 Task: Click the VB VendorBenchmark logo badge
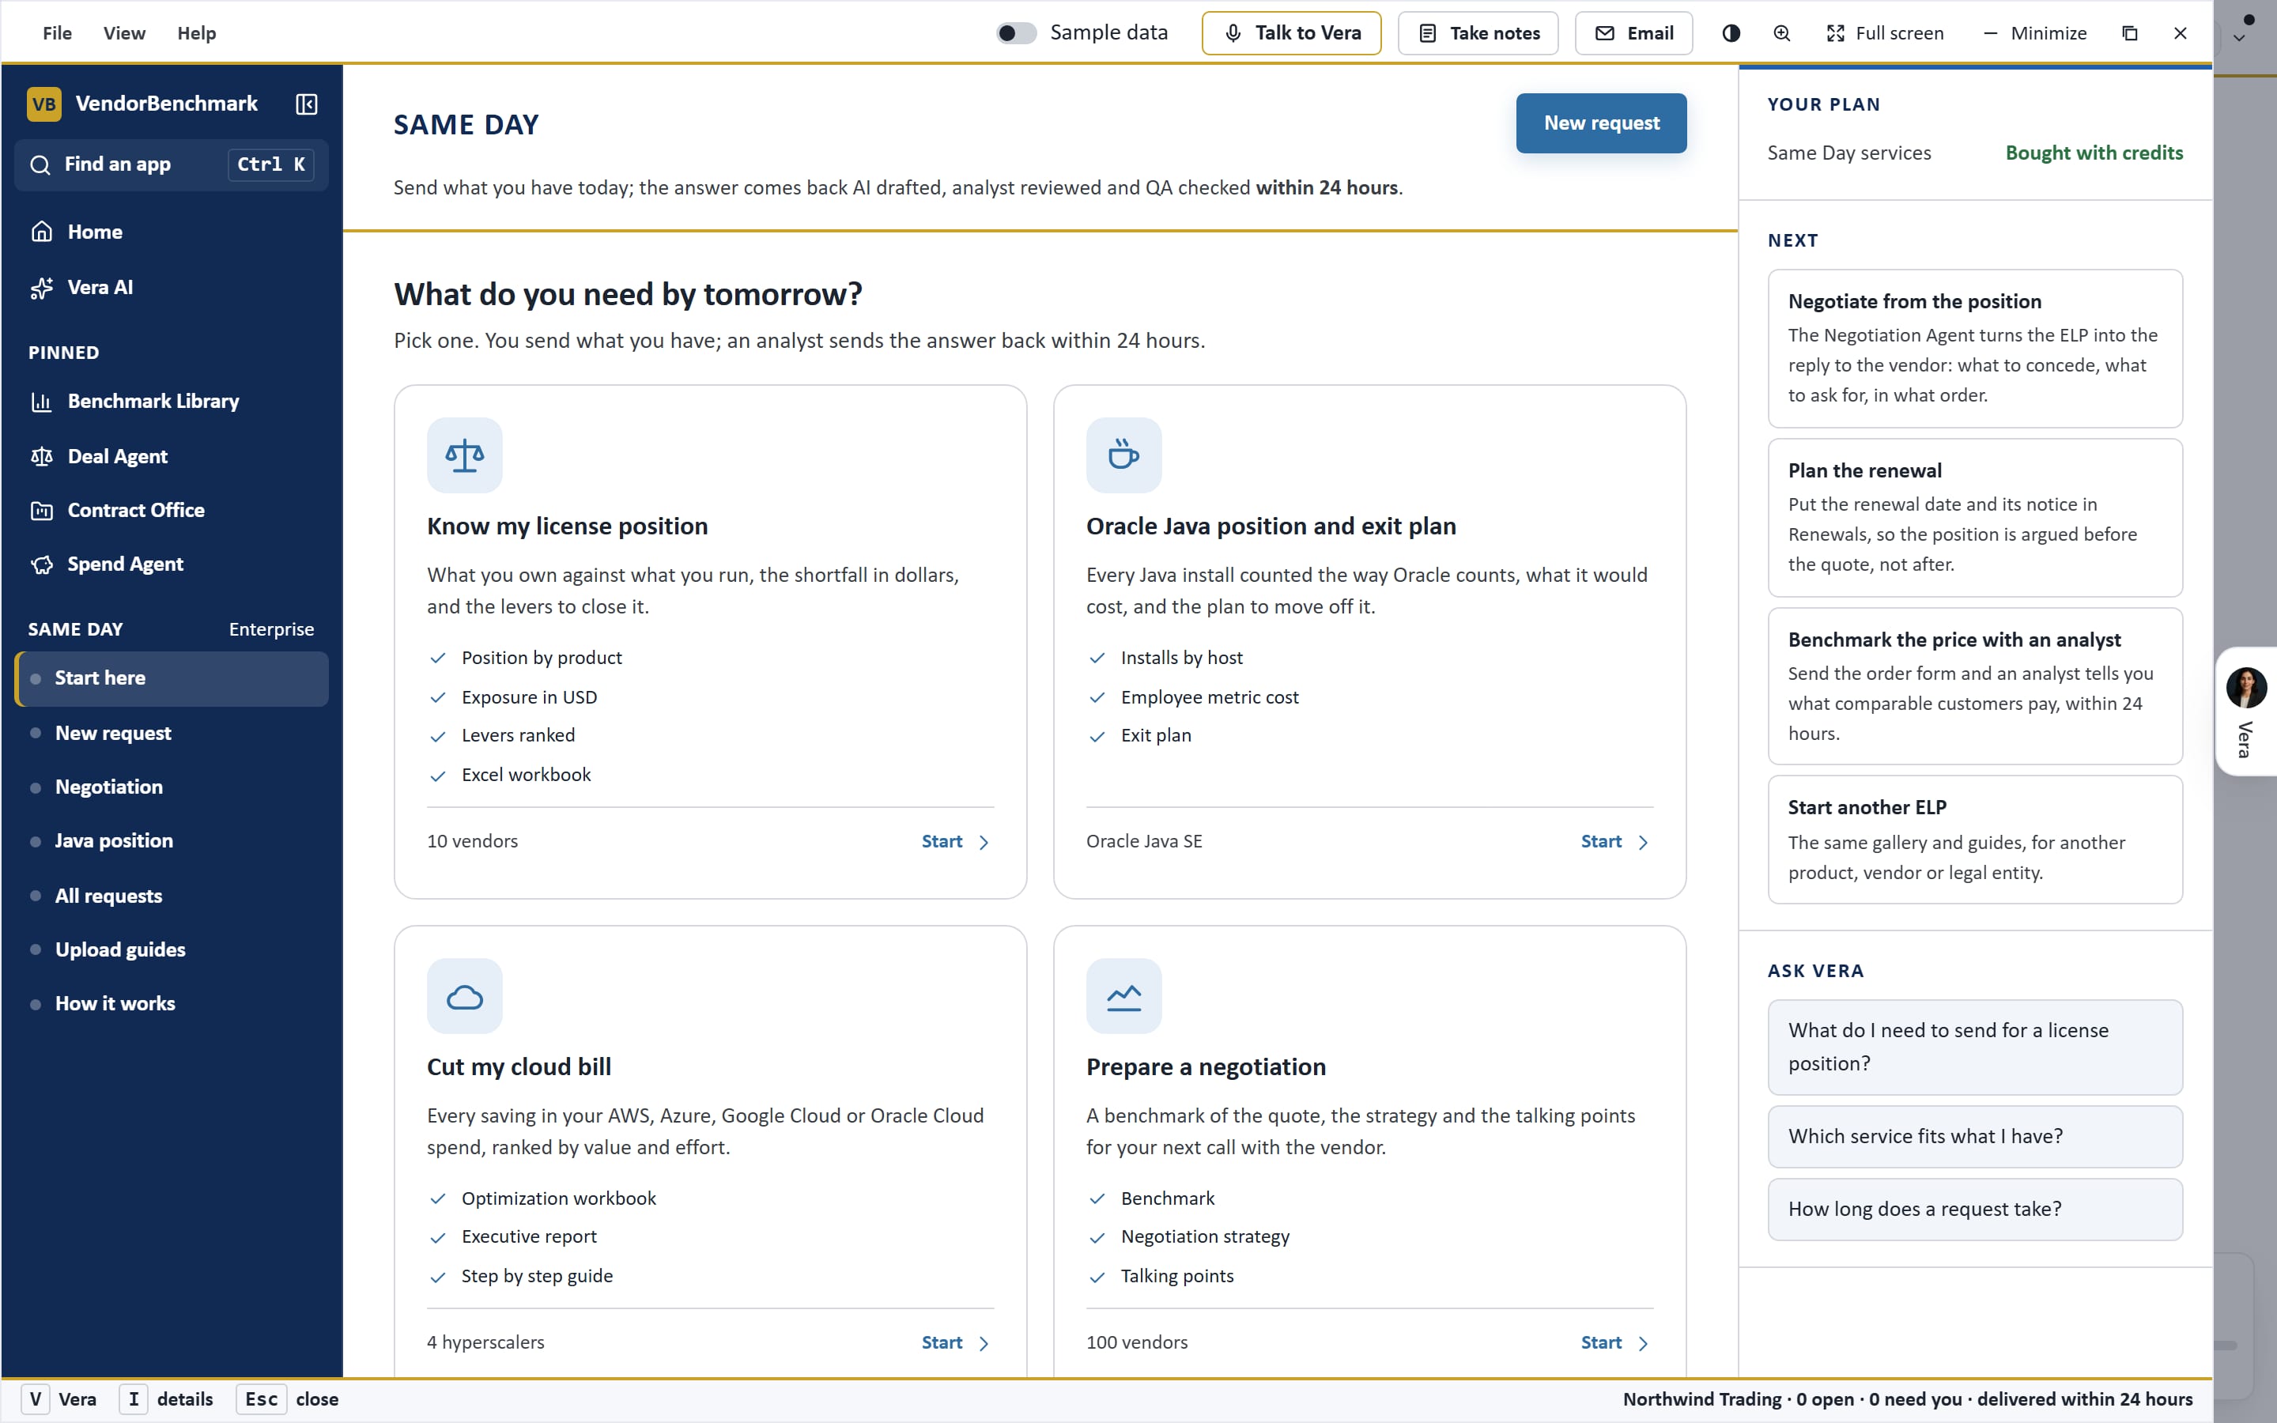(44, 104)
